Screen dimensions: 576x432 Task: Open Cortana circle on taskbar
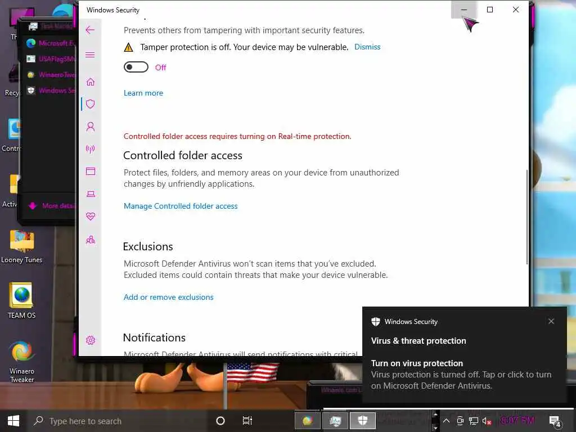pos(220,421)
